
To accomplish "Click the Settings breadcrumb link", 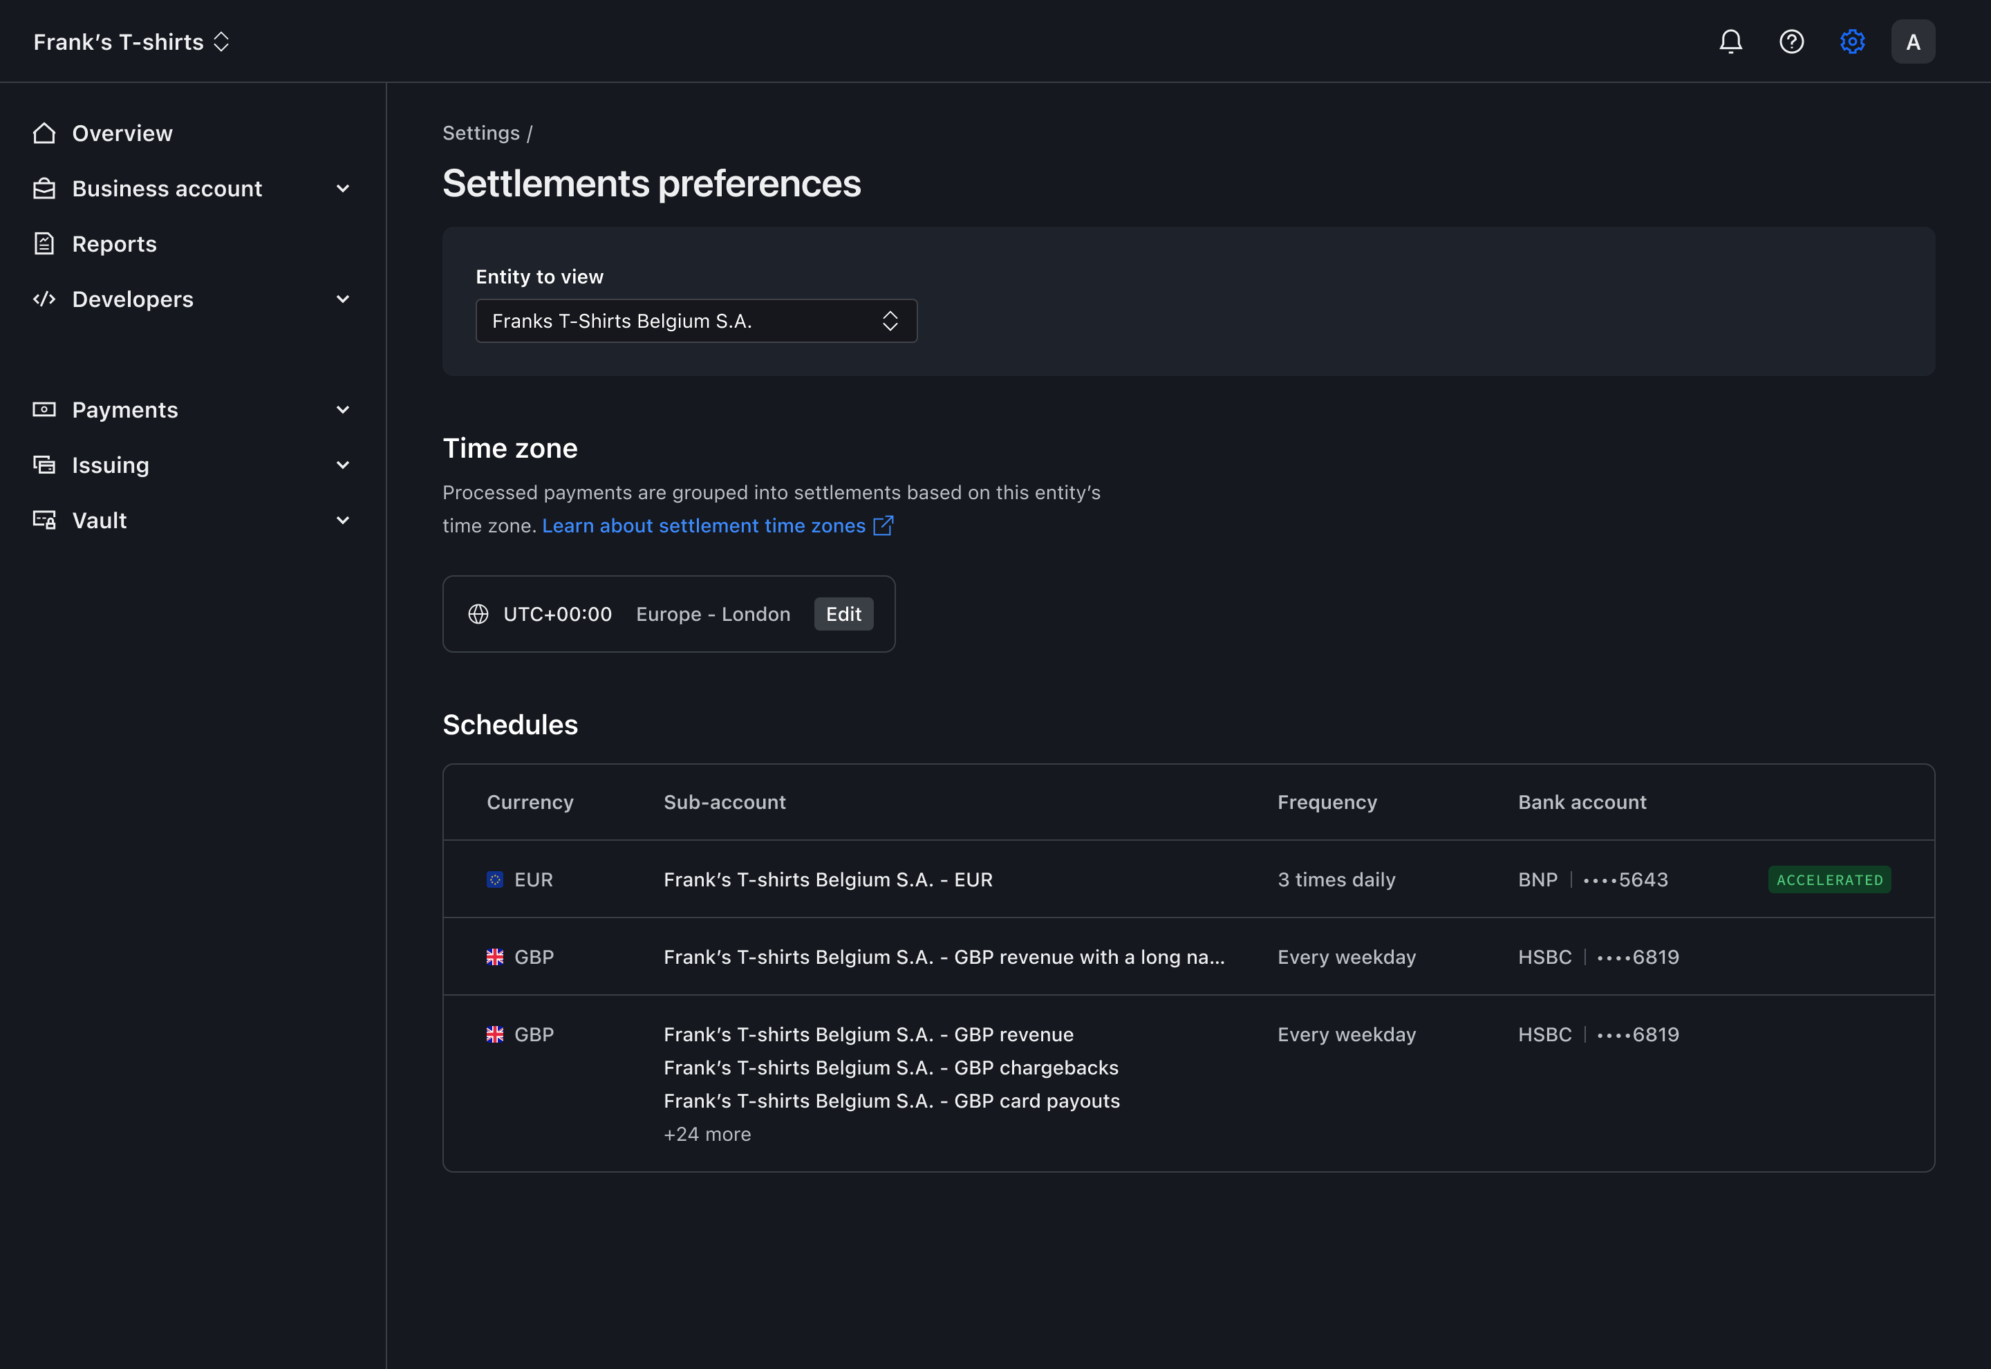I will coord(481,133).
